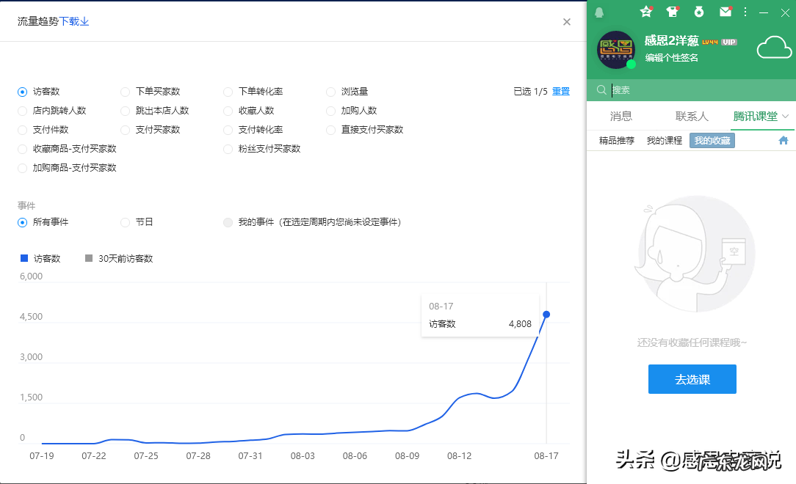Click the penguin notification icon
The height and width of the screenshot is (484, 796).
pos(598,12)
